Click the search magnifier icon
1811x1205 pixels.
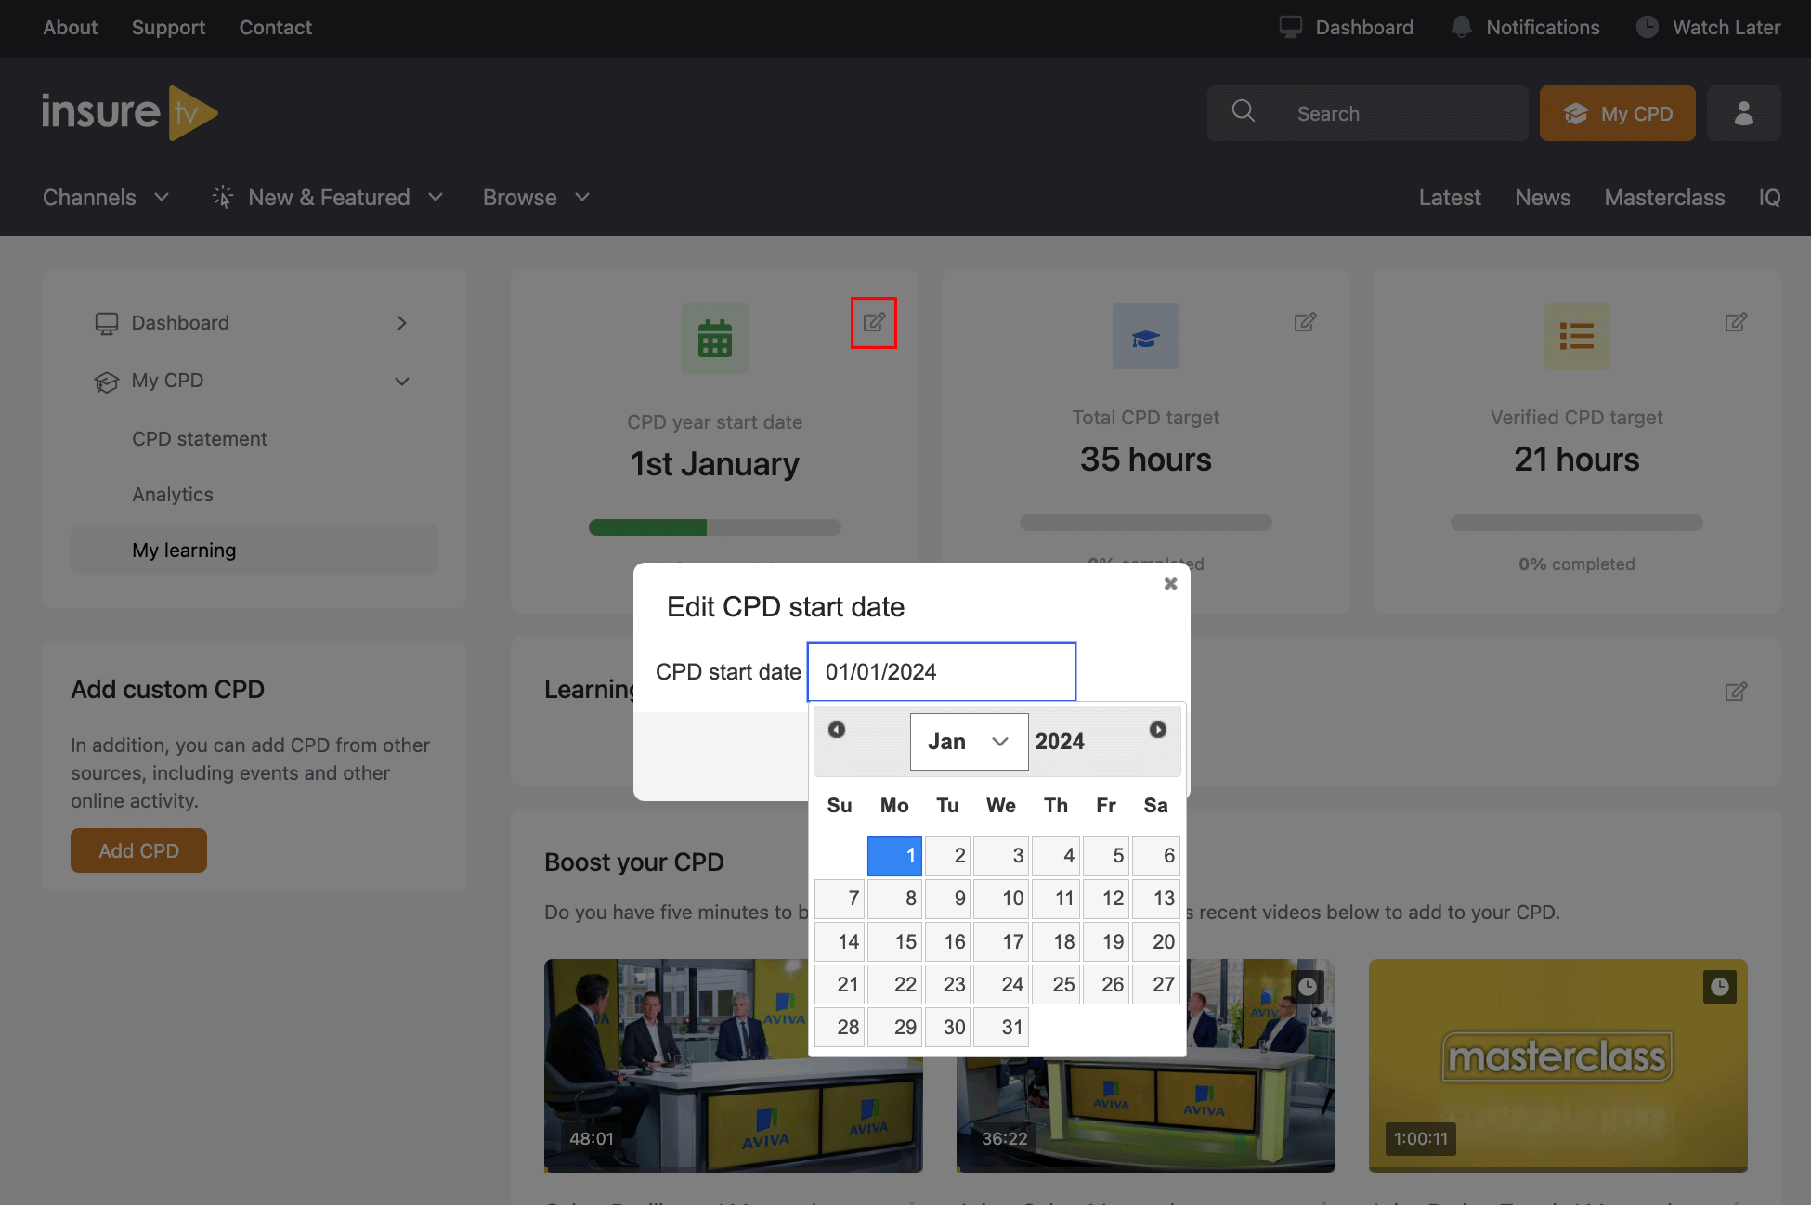1244,112
